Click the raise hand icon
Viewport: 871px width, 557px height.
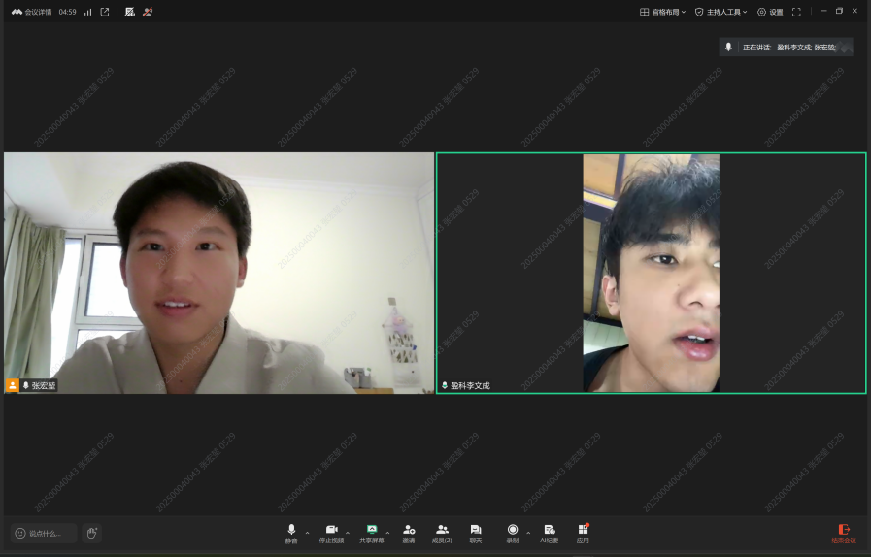(x=91, y=533)
